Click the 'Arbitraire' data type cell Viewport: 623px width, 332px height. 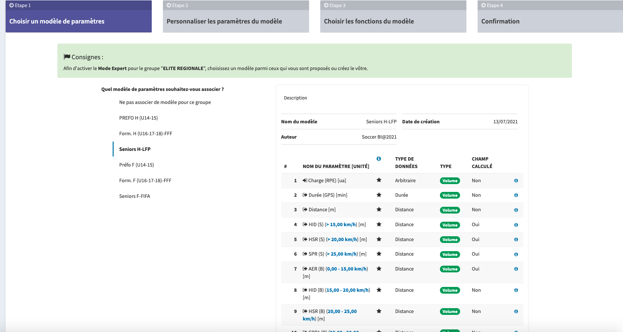[x=405, y=181]
